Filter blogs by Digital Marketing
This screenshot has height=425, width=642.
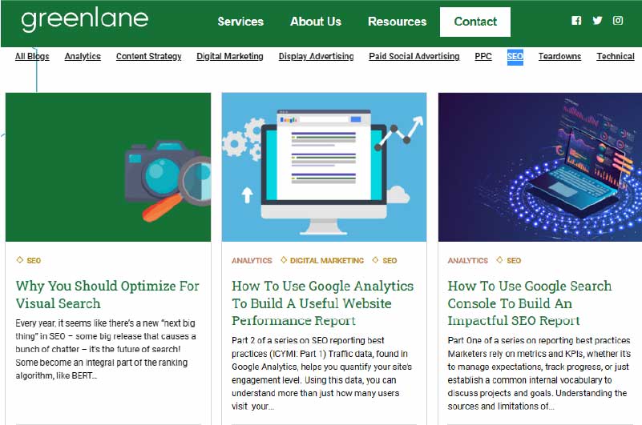point(230,57)
